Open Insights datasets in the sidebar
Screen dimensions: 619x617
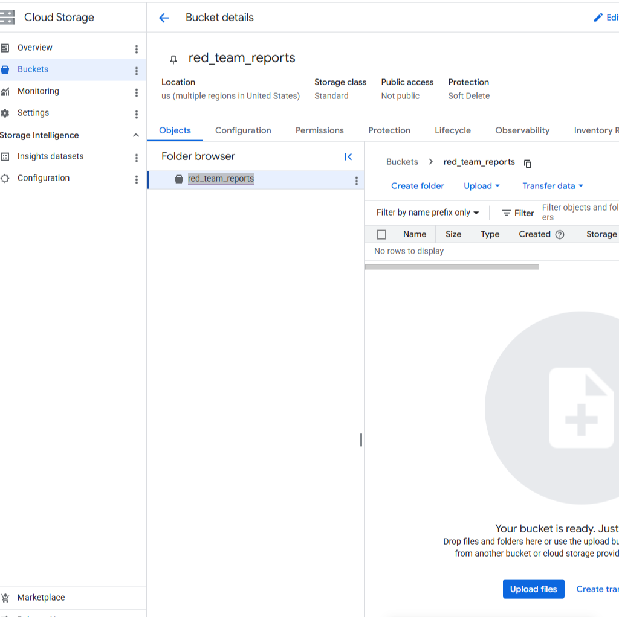(51, 156)
